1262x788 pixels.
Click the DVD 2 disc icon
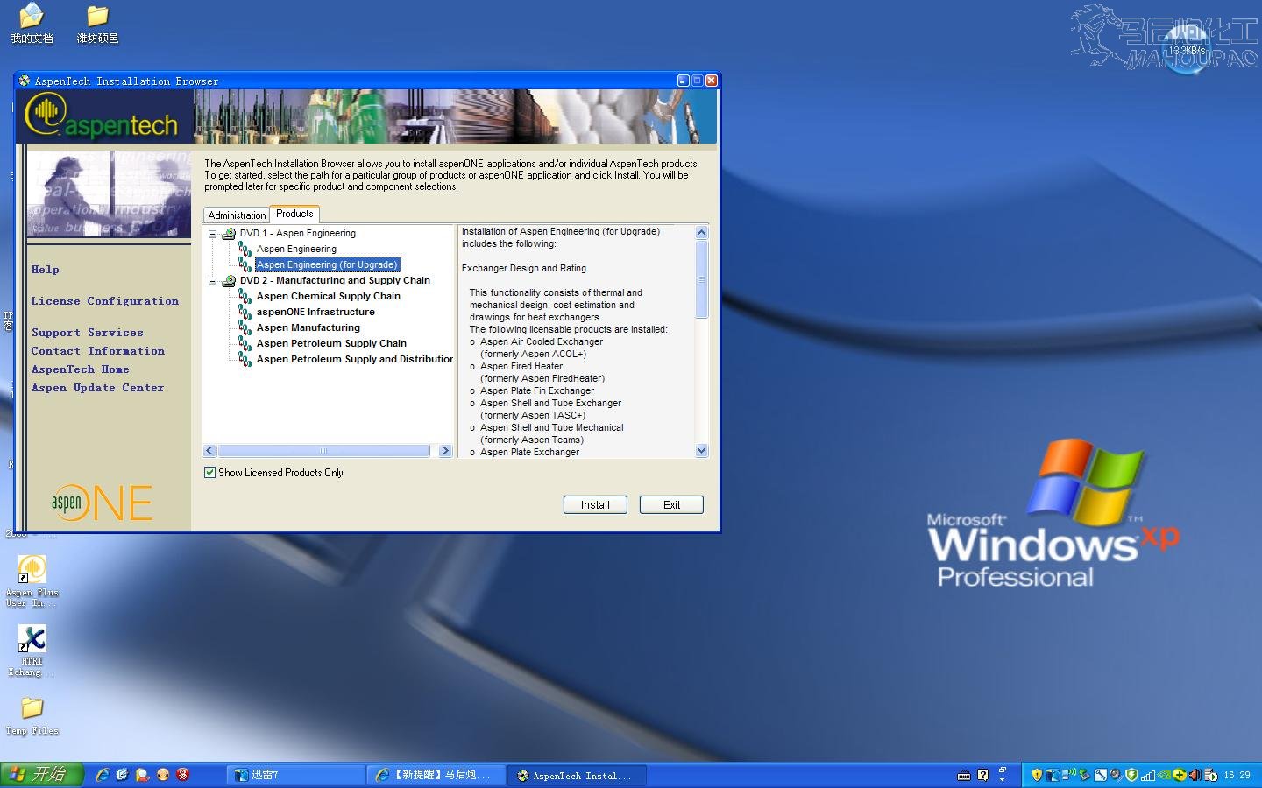coord(229,281)
